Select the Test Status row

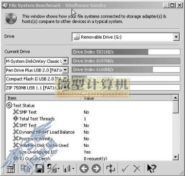tap(89, 105)
